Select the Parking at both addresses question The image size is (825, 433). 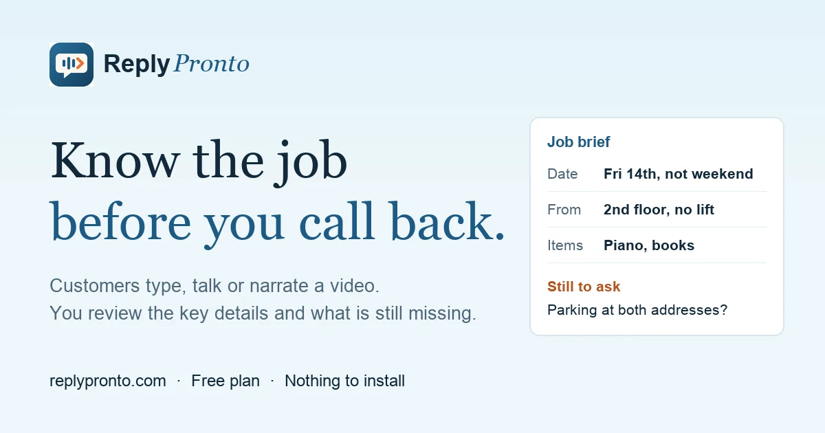point(637,310)
